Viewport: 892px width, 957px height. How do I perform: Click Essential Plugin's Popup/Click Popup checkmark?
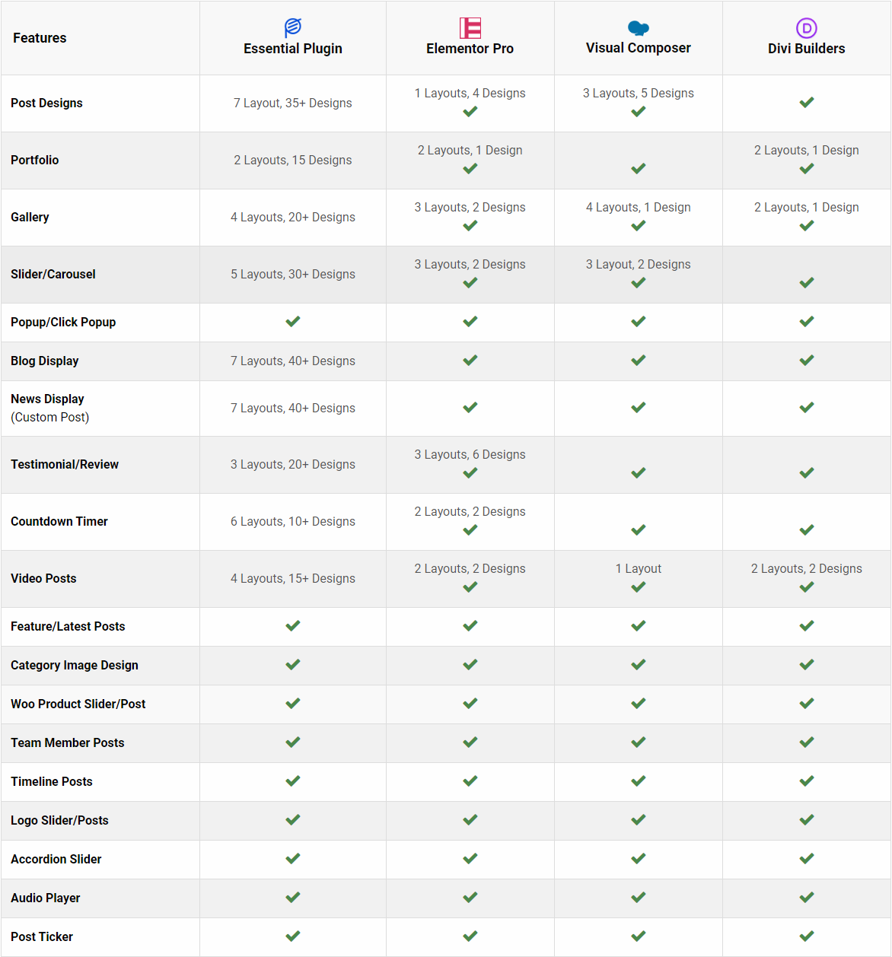[293, 322]
